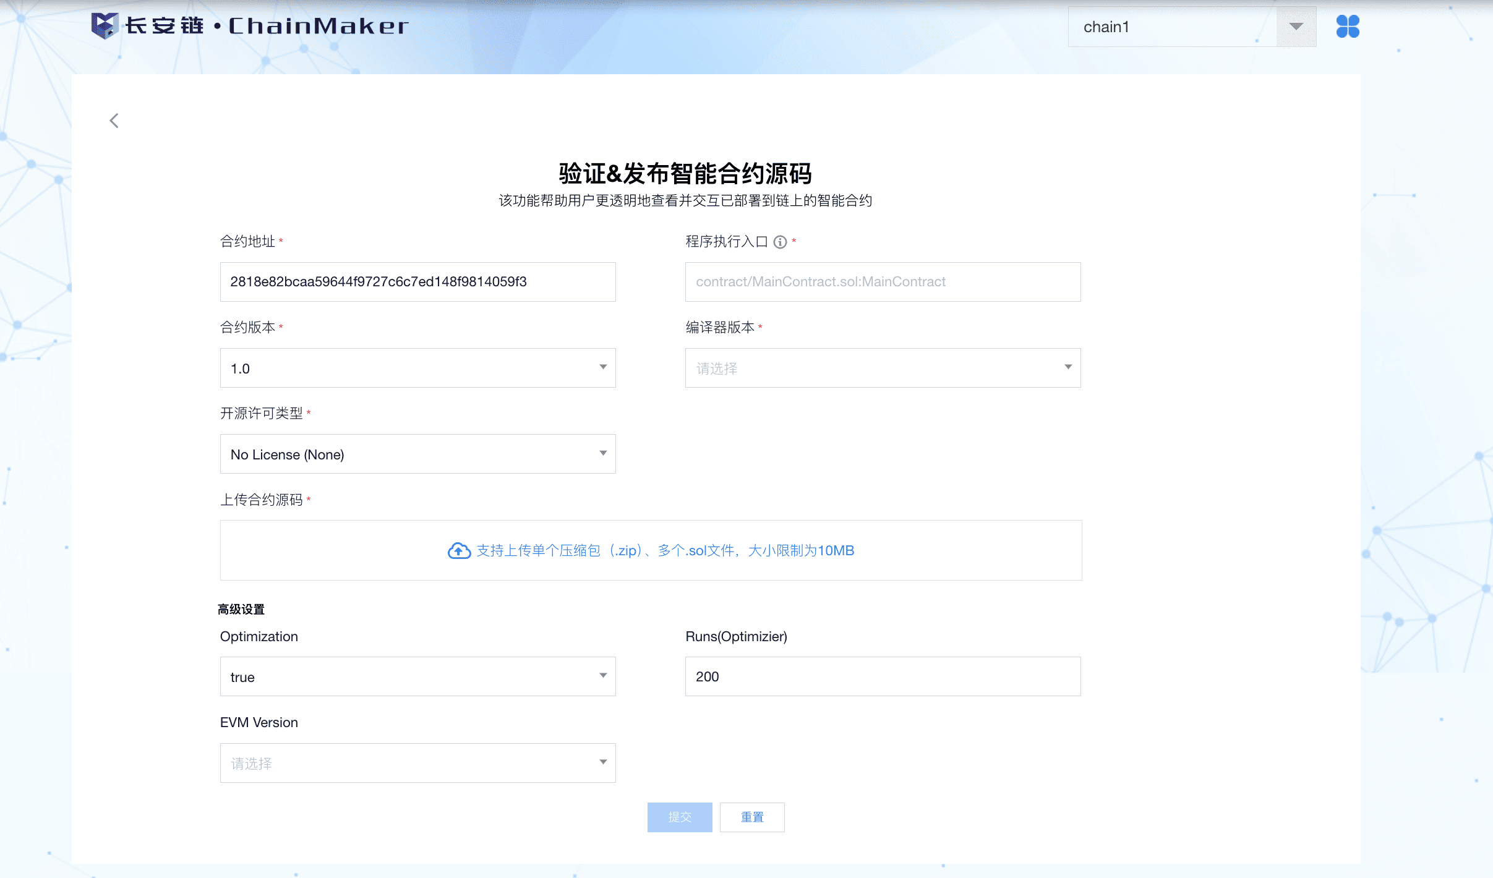The image size is (1493, 878).
Task: Expand the chain1 selector dropdown
Action: [1296, 27]
